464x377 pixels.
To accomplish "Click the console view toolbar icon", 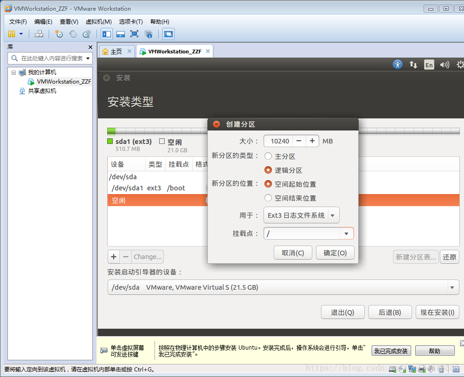I will coord(168,34).
